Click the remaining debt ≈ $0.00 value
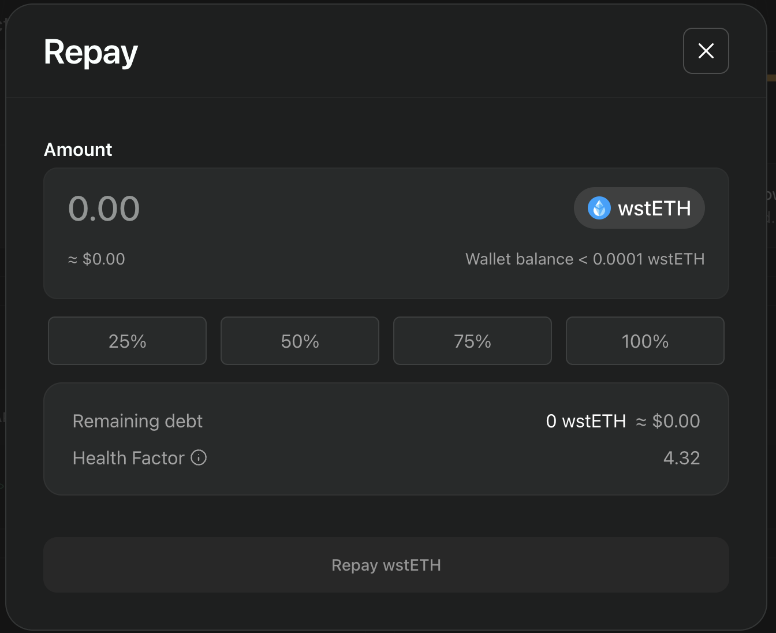Screen dimensions: 776x633 (x=668, y=421)
